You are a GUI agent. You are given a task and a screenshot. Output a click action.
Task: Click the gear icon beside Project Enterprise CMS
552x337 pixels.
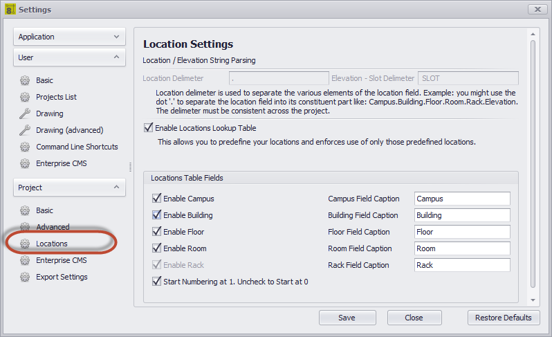25,260
